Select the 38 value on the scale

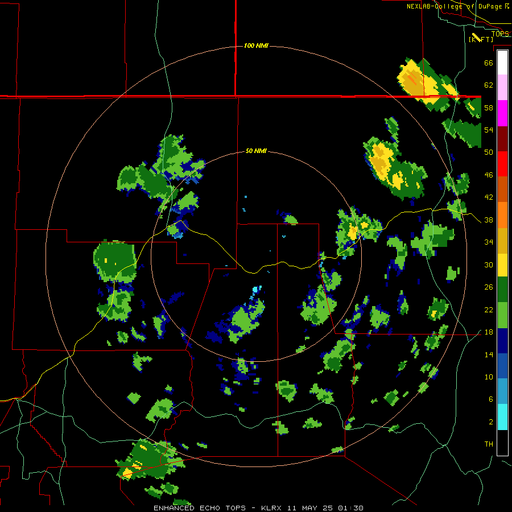point(489,220)
